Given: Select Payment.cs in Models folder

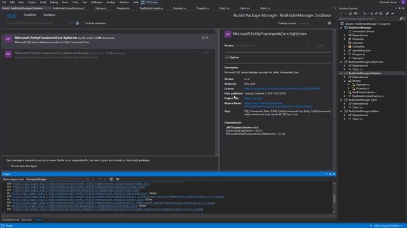Looking at the screenshot, I should pyautogui.click(x=362, y=84).
